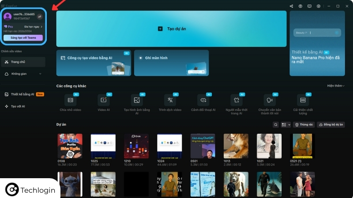Open project thumbnail named 0108
Screen dimensions: 353x198
[x=70, y=146]
